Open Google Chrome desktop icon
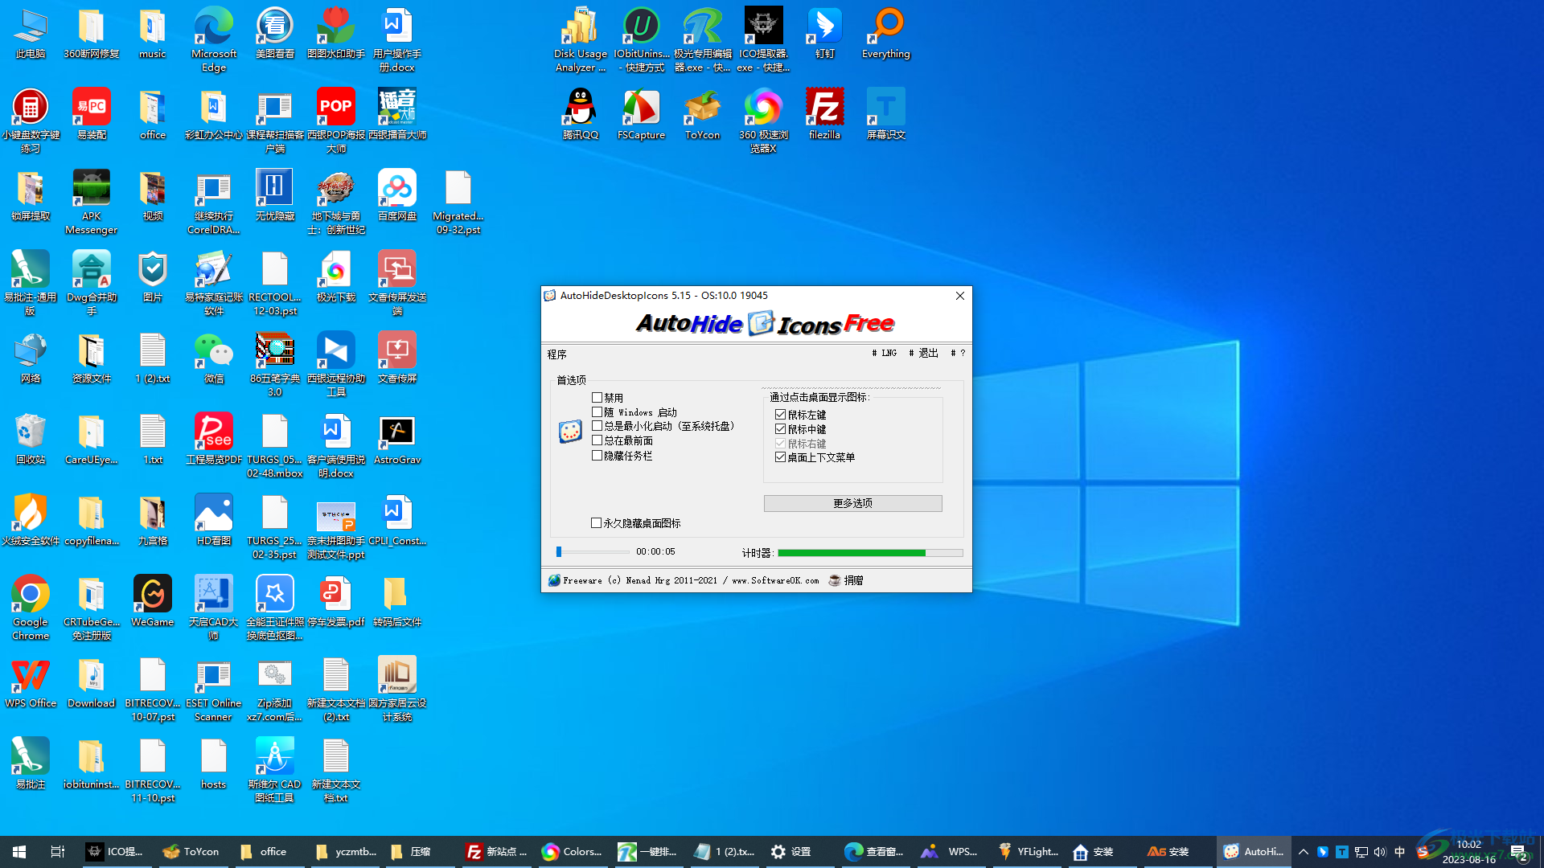1544x868 pixels. (31, 608)
